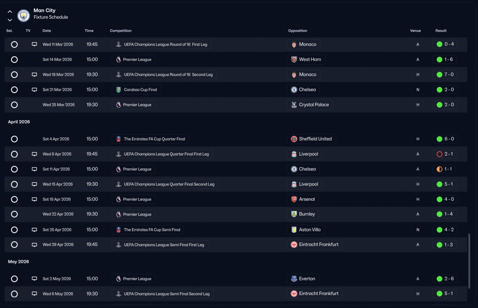Viewport: 478px width, 308px height.
Task: Open The Emirates FA Cup Semi Final competition
Action: tap(148, 230)
